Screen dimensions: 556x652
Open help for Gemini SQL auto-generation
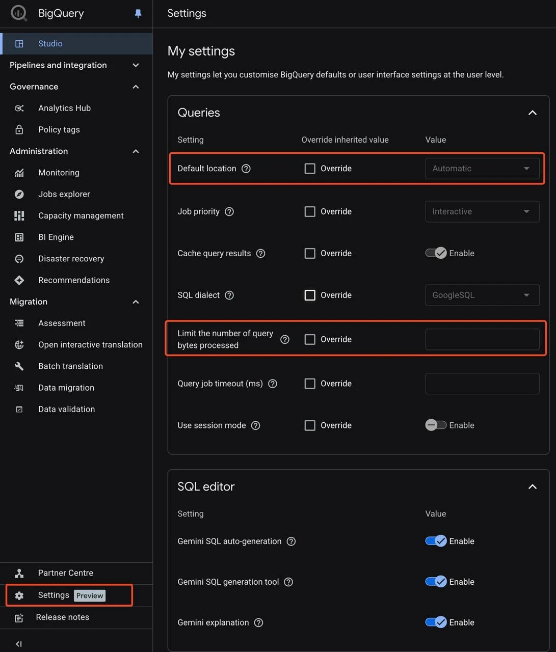[291, 541]
